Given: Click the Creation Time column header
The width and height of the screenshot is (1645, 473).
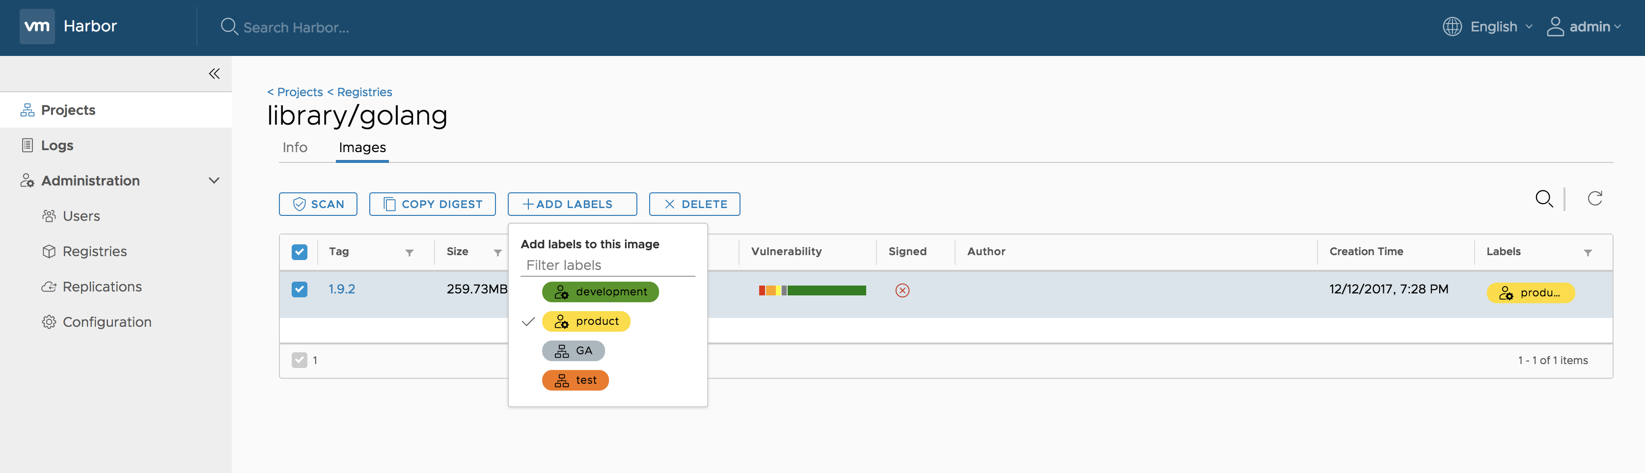Looking at the screenshot, I should 1366,252.
